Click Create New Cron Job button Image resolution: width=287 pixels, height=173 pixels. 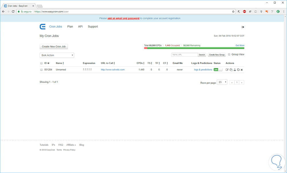click(54, 47)
